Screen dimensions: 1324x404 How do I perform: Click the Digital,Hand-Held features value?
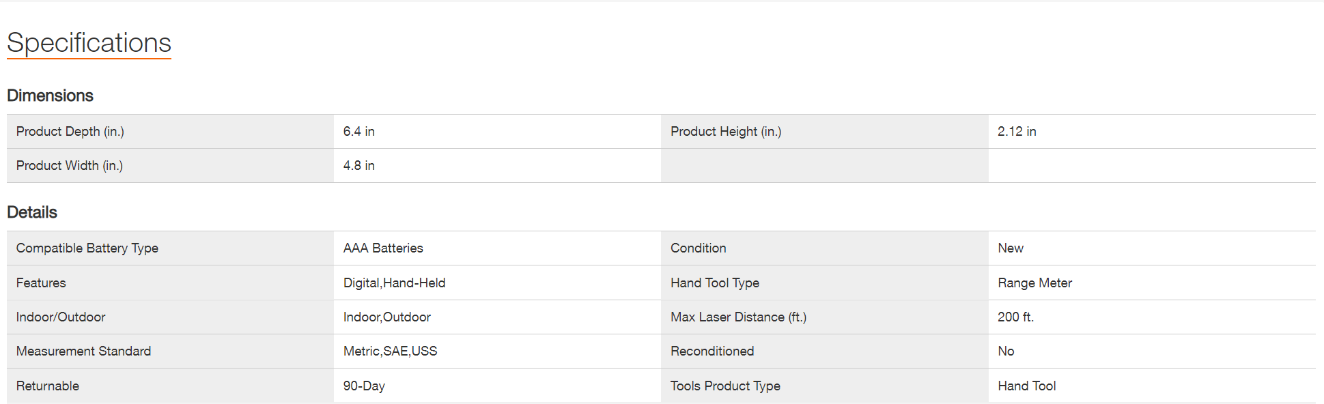point(394,283)
